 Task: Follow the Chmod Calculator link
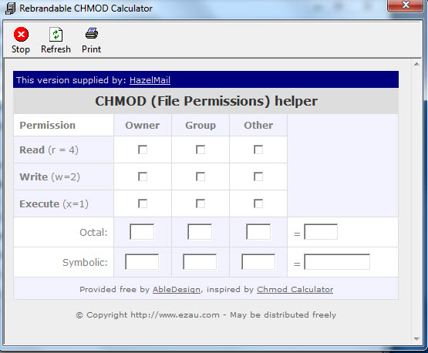pyautogui.click(x=295, y=290)
